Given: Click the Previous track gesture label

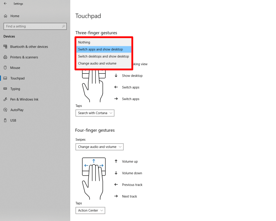Looking at the screenshot, I should [x=132, y=185].
